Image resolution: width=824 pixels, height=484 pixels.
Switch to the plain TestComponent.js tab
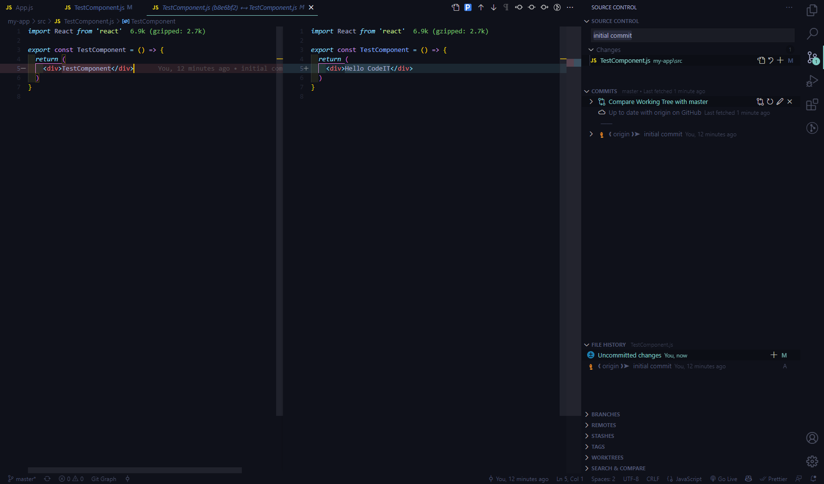coord(99,7)
